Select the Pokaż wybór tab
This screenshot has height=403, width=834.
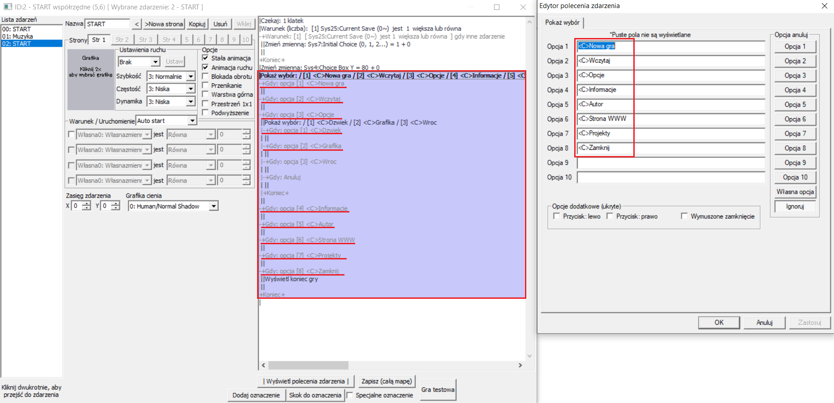click(562, 22)
